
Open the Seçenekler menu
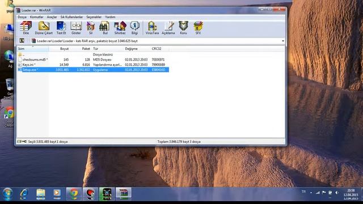[94, 17]
